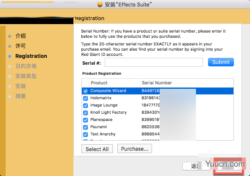Uncheck the Psunami product checkbox
The image size is (250, 176).
(x=85, y=127)
